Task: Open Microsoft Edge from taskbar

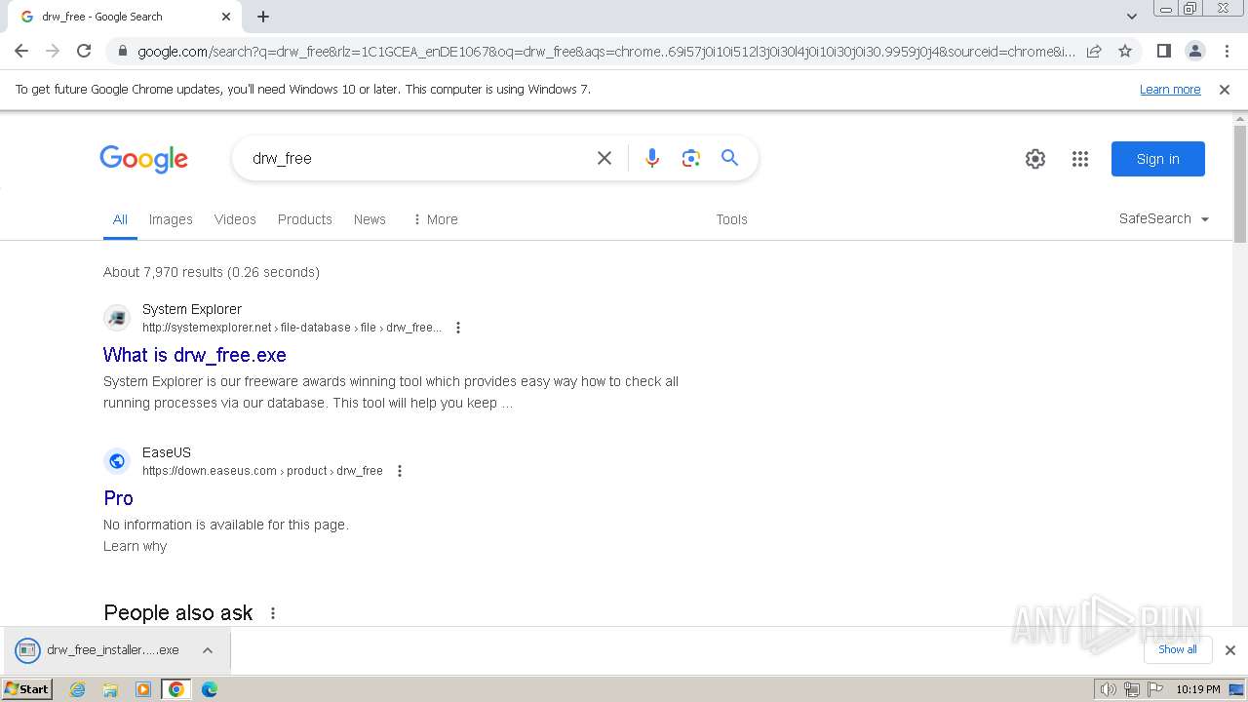Action: pos(209,689)
